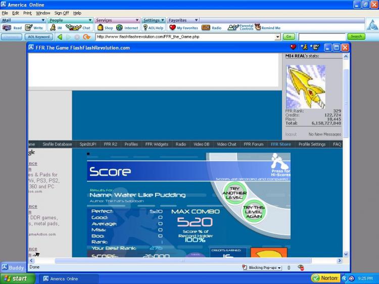The image size is (379, 284).
Task: Open the Internet globe icon
Action: (119, 28)
